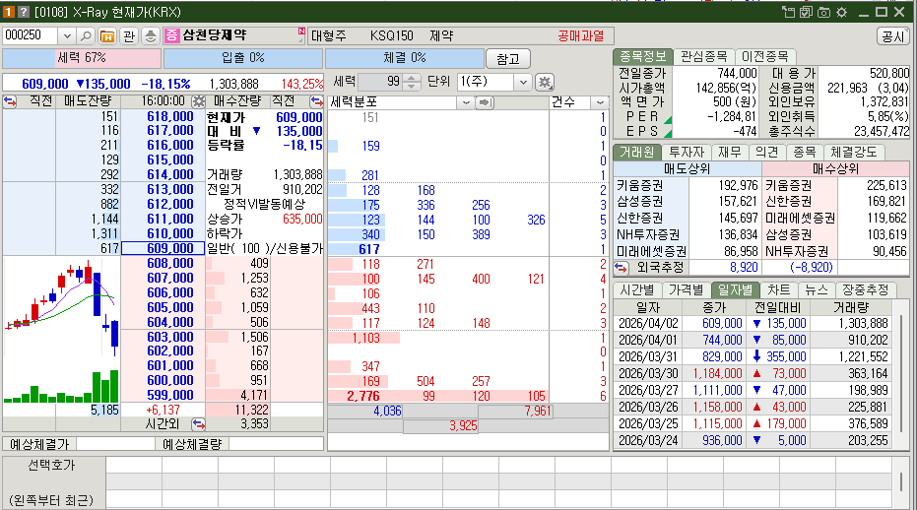Click swap arrows icon left of 직전 header
This screenshot has width=917, height=510.
10,101
